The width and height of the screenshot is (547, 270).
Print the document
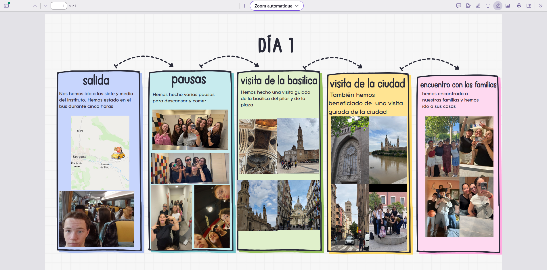pyautogui.click(x=519, y=6)
